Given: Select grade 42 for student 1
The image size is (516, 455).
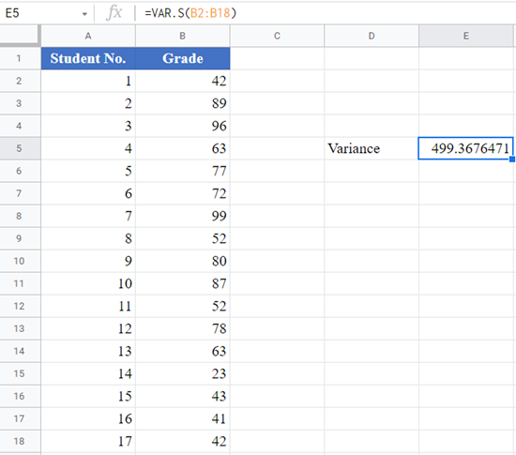Looking at the screenshot, I should [183, 81].
